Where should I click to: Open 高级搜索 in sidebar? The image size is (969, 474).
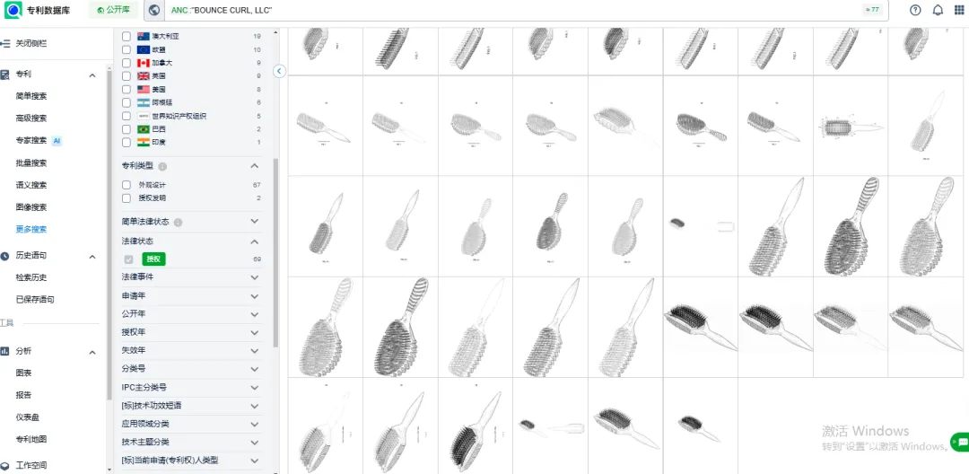pos(31,118)
